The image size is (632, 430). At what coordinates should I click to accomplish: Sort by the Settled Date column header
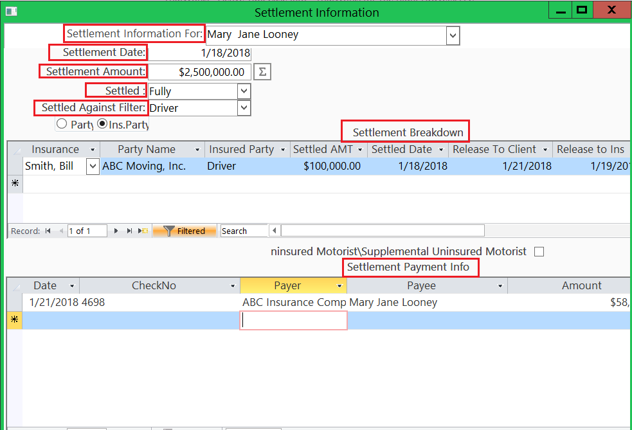coord(401,148)
